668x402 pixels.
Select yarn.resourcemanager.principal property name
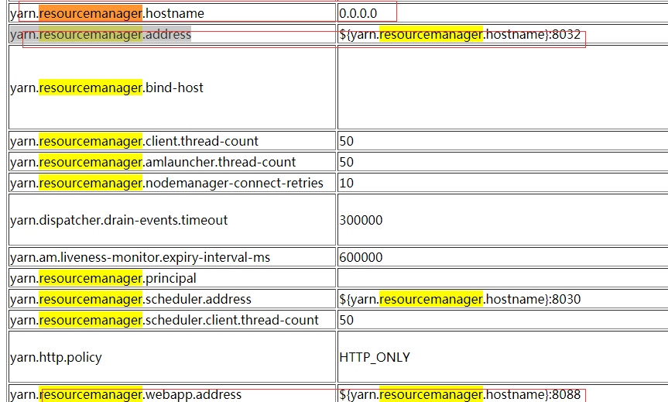tap(103, 278)
